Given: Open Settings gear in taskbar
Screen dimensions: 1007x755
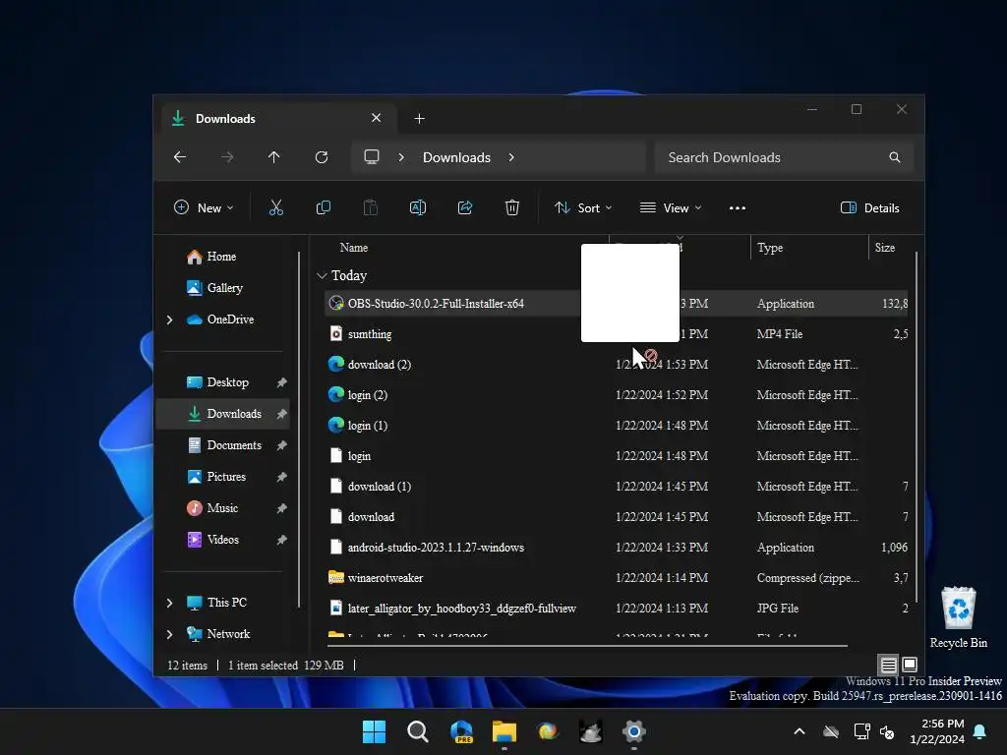Looking at the screenshot, I should tap(634, 731).
